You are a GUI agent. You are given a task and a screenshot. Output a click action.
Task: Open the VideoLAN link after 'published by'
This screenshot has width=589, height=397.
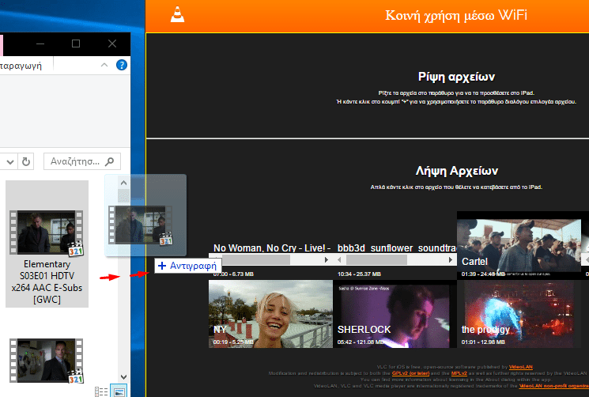coord(521,367)
